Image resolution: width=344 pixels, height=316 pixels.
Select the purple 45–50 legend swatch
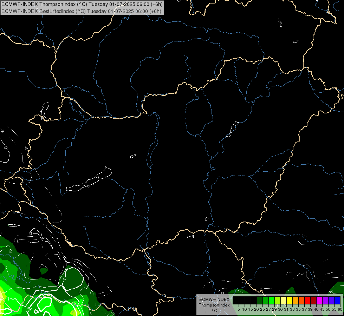point(325,300)
